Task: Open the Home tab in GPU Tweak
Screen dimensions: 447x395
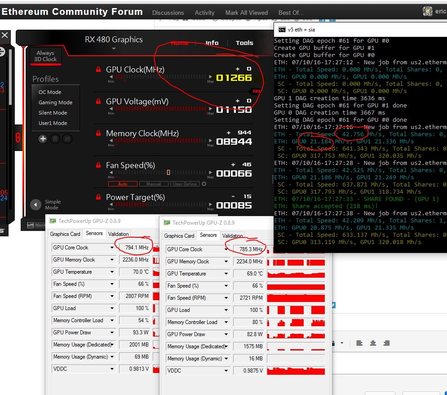Action: point(180,43)
